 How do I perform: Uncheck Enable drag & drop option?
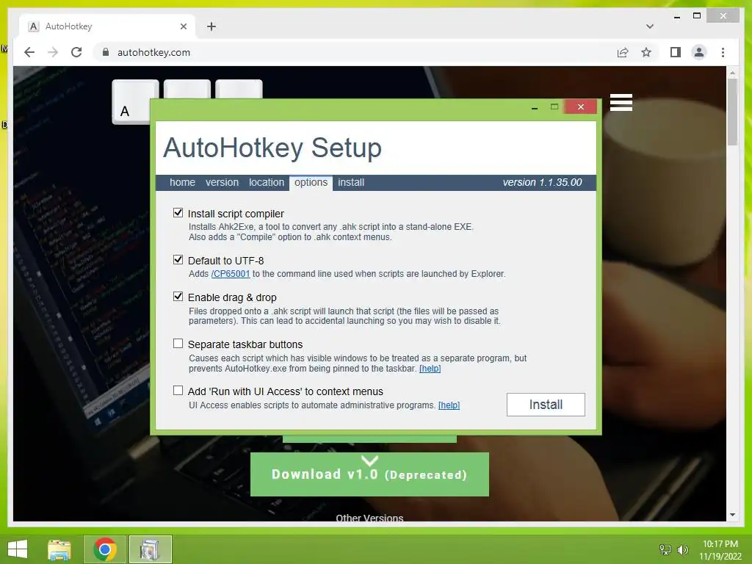pos(178,297)
